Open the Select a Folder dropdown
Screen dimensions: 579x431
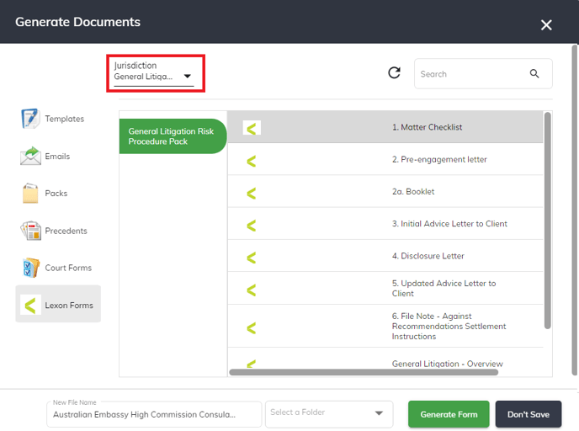pos(329,414)
